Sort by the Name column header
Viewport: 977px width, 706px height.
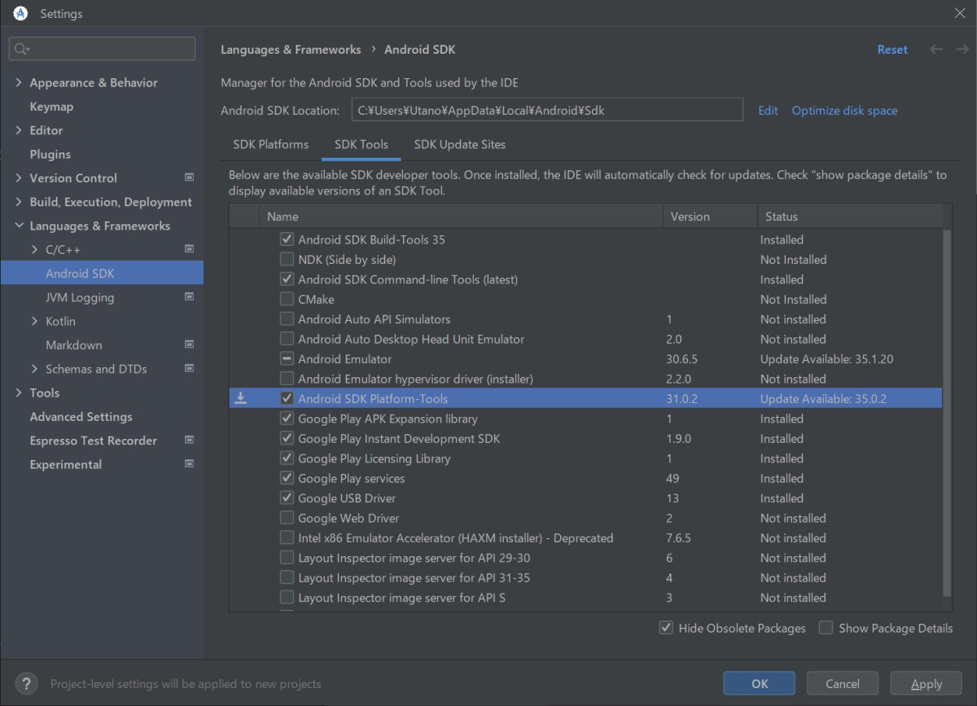pyautogui.click(x=461, y=217)
